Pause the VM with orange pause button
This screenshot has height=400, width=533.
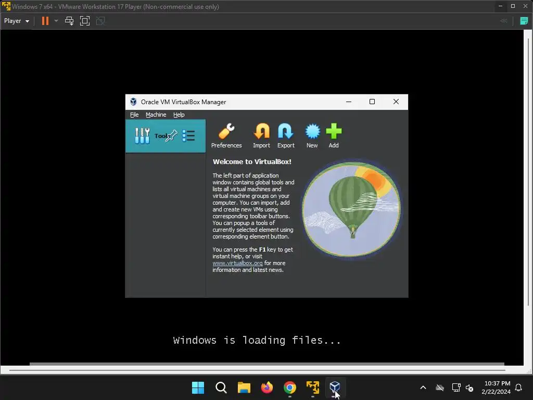click(x=45, y=21)
